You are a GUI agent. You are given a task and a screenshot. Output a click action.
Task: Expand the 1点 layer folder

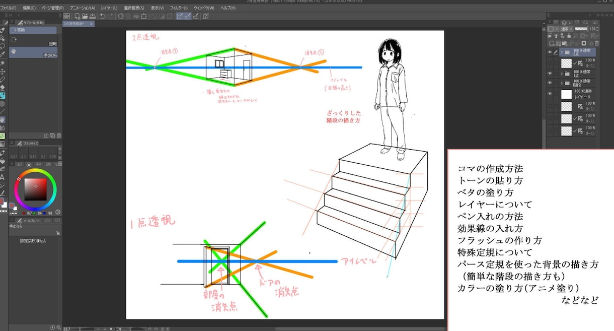(x=562, y=74)
